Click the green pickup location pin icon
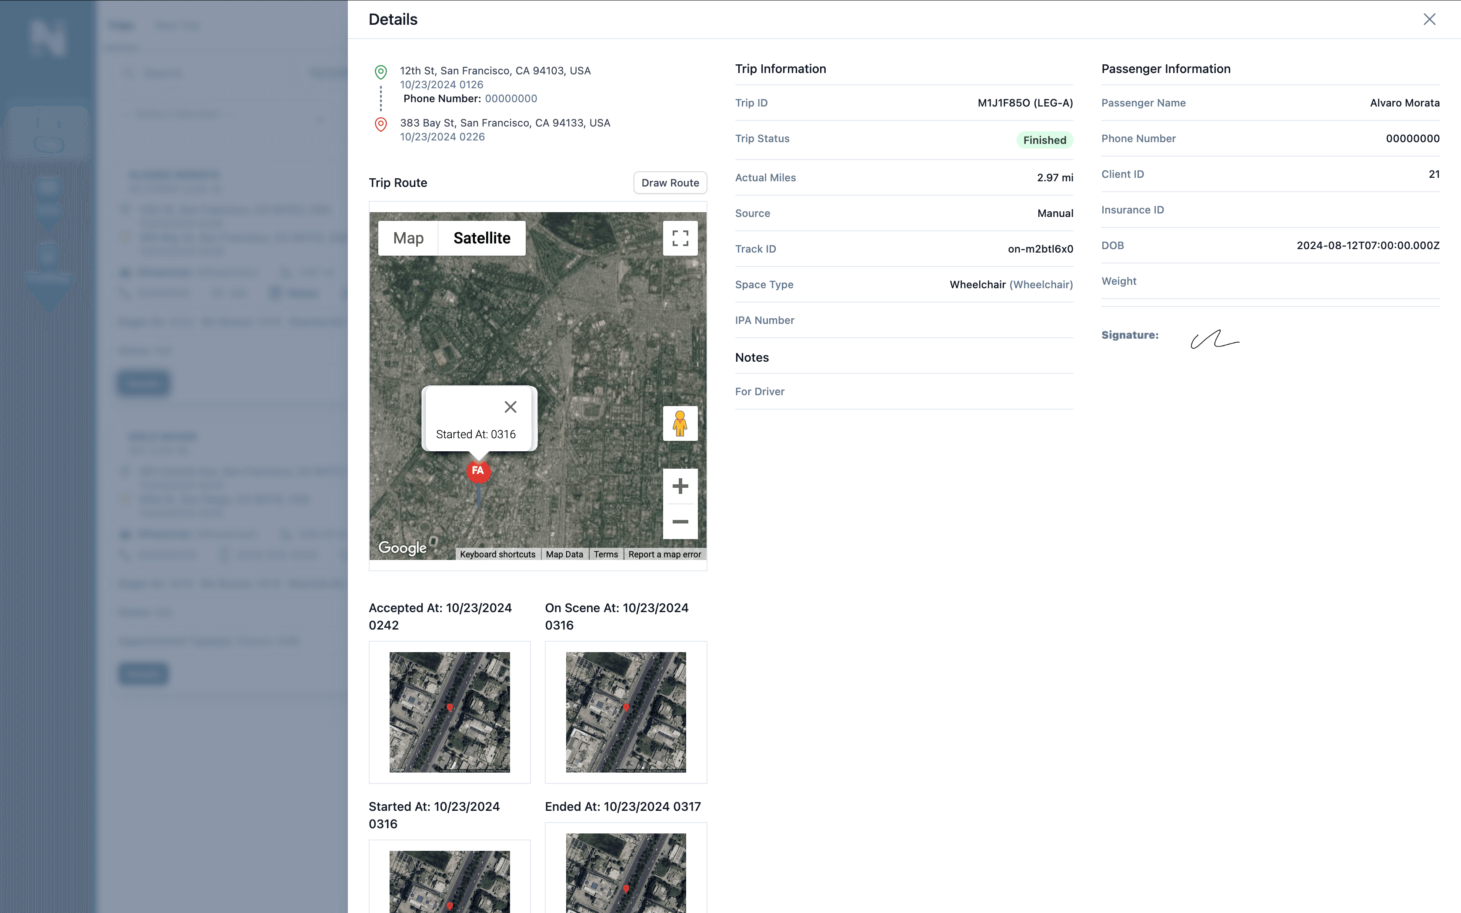The image size is (1461, 913). (380, 73)
